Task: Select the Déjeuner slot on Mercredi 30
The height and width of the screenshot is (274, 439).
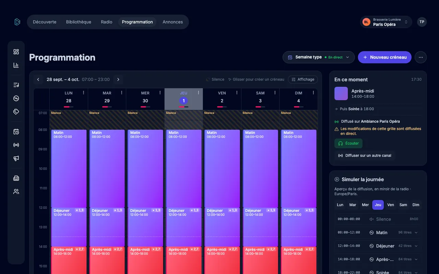Action: (145, 227)
